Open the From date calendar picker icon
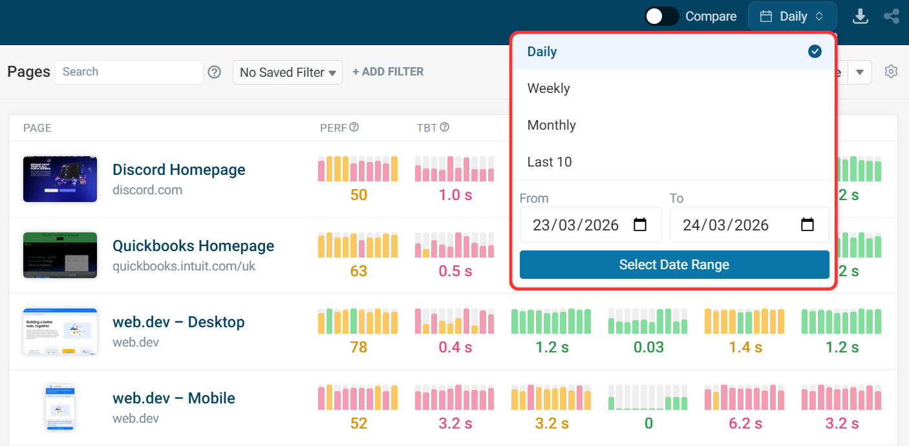 coord(640,225)
